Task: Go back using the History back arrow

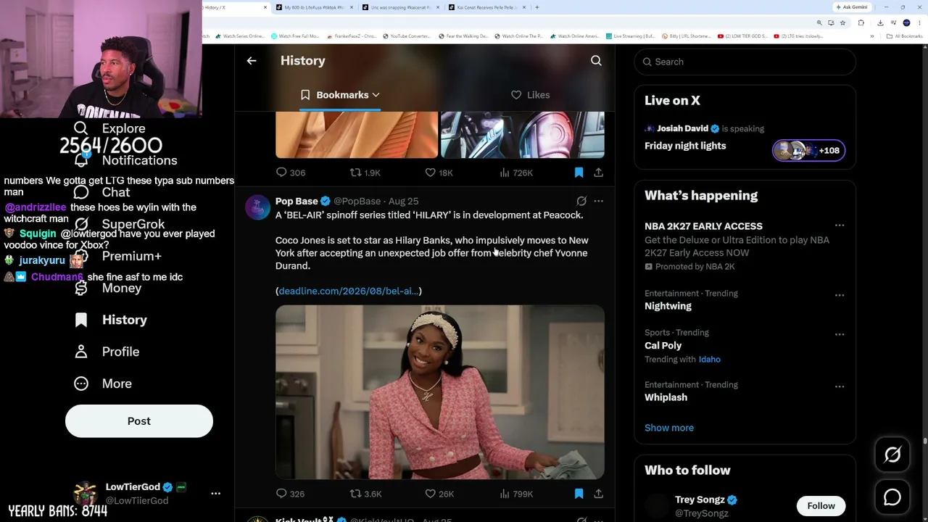Action: tap(252, 61)
